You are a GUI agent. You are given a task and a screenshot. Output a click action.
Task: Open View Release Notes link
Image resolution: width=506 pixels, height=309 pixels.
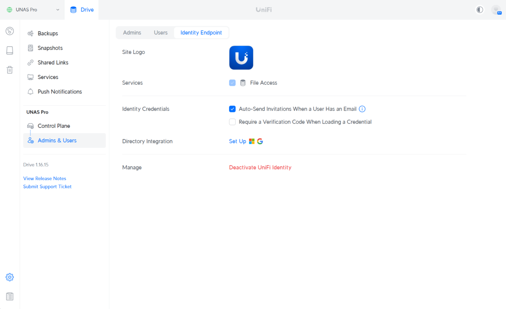45,178
